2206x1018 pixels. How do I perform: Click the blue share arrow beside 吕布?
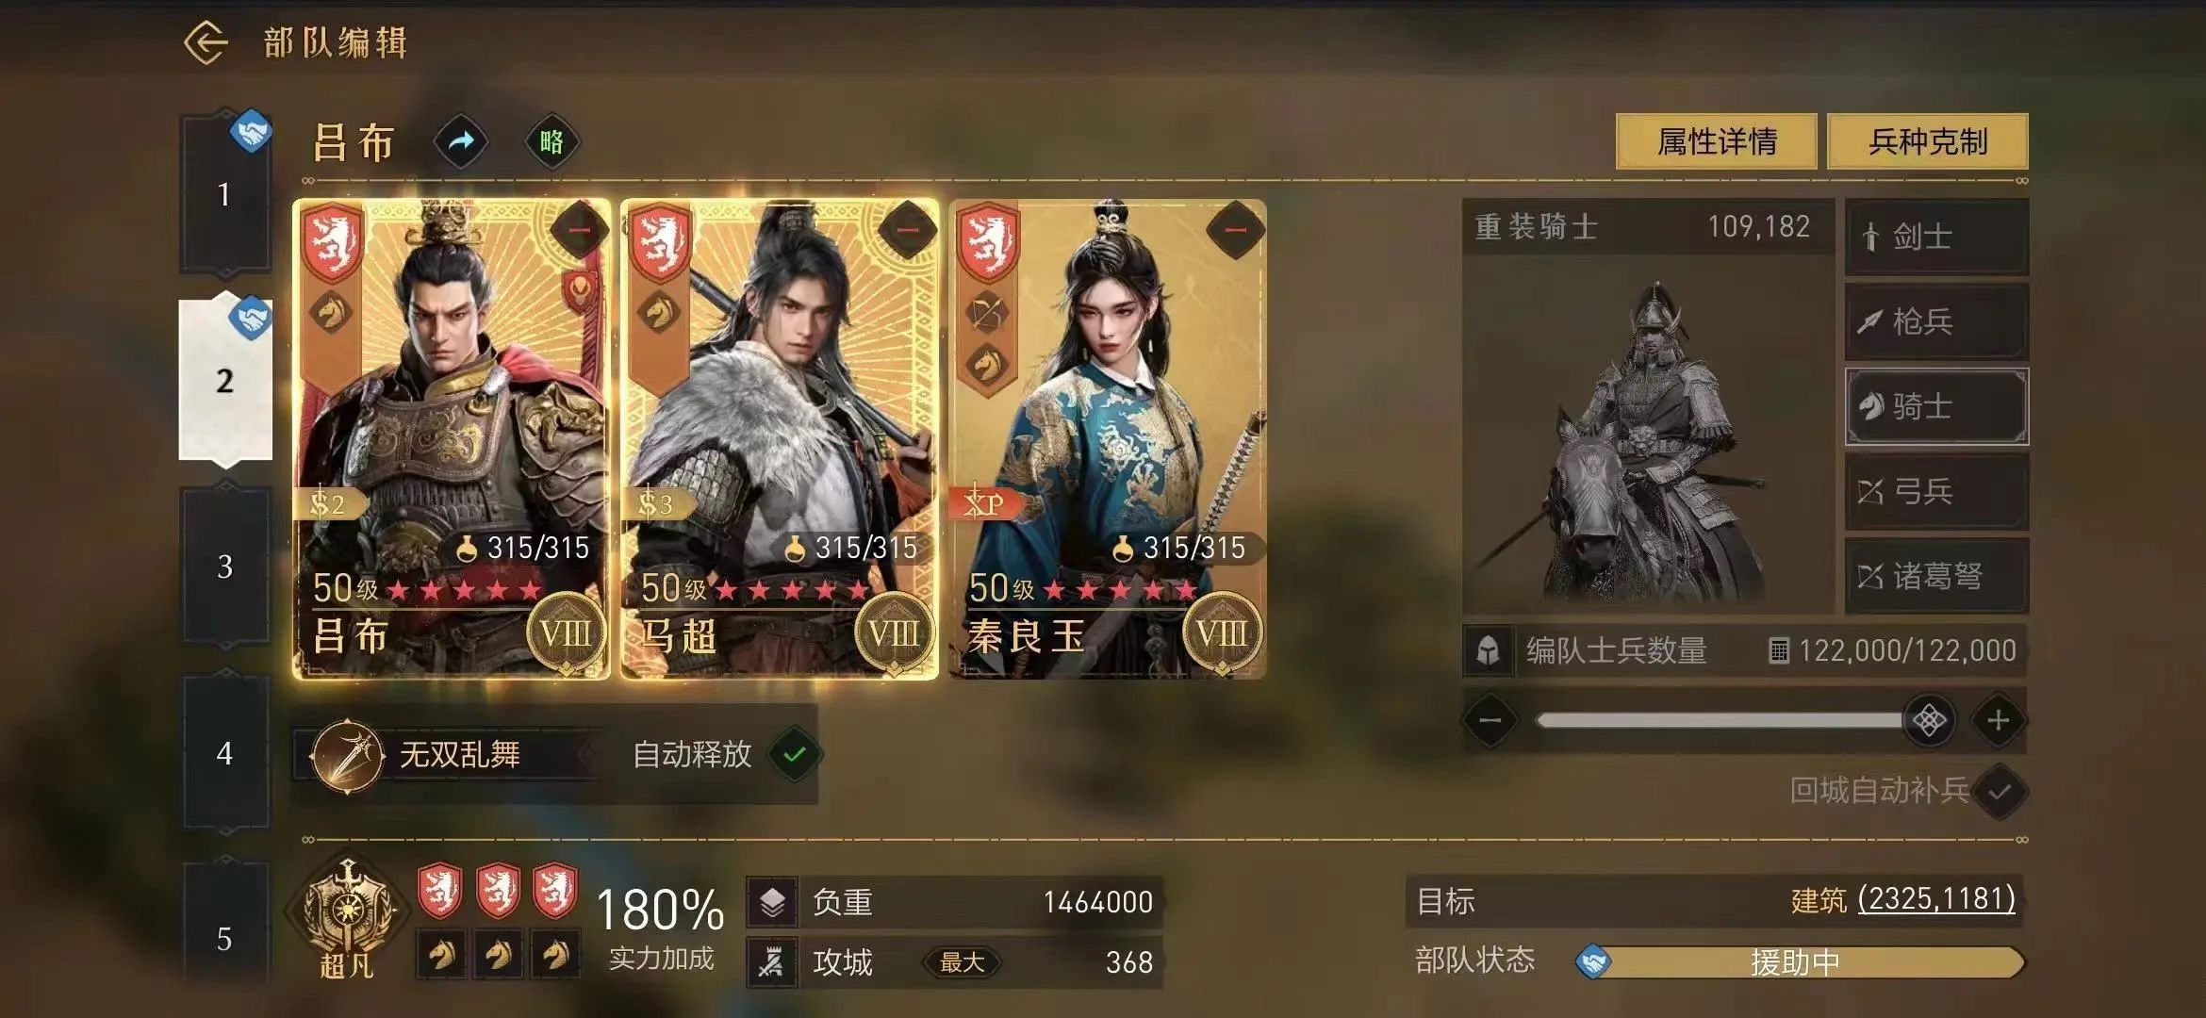coord(460,142)
